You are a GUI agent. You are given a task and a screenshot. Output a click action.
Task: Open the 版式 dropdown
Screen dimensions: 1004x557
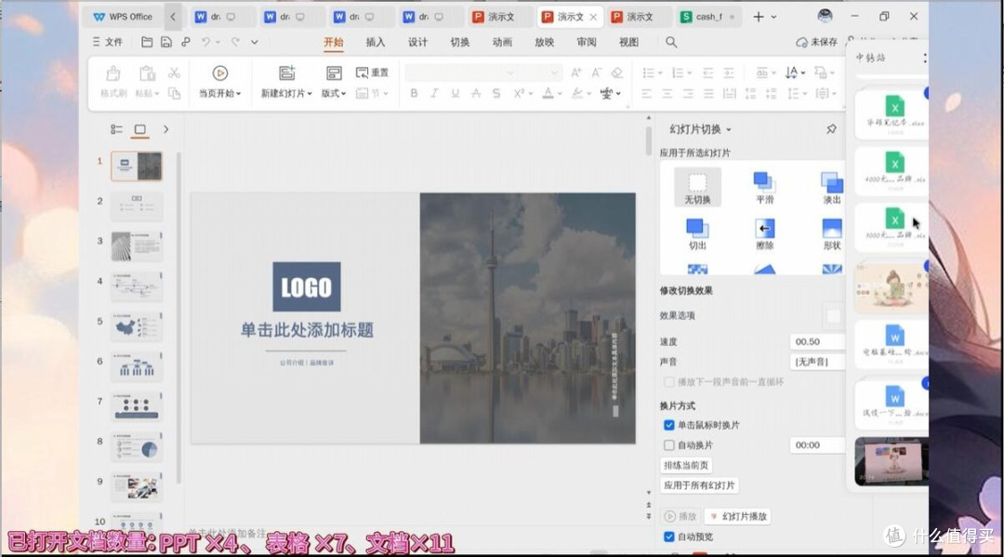pos(334,94)
